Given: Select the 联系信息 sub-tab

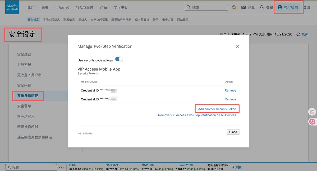Looking at the screenshot, I should [69, 20].
